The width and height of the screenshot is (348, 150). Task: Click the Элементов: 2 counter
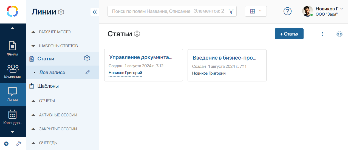click(209, 11)
